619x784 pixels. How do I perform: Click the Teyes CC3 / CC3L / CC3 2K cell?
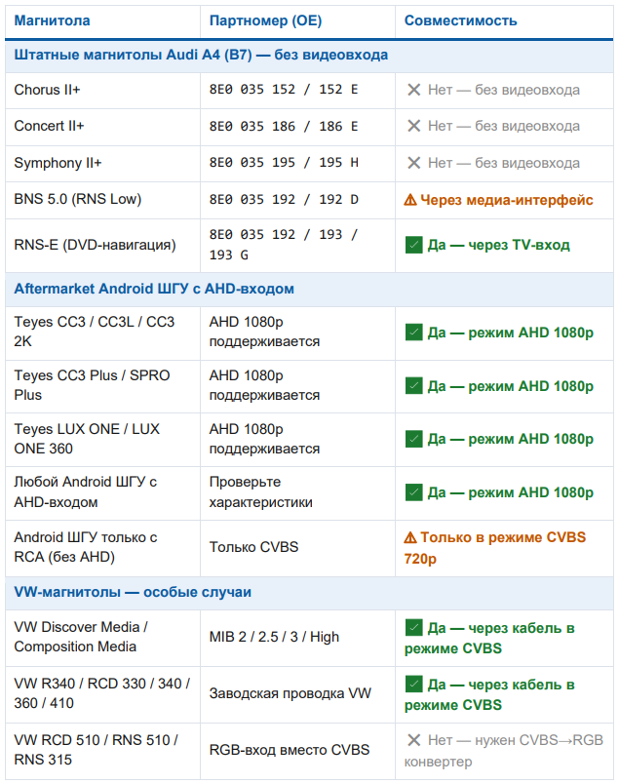[x=102, y=333]
